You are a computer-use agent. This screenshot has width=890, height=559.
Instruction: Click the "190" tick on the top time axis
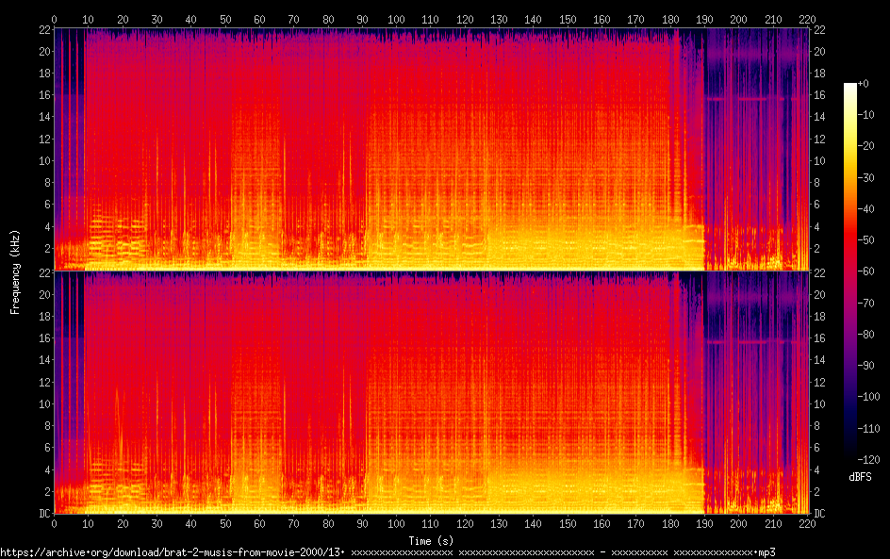704,19
